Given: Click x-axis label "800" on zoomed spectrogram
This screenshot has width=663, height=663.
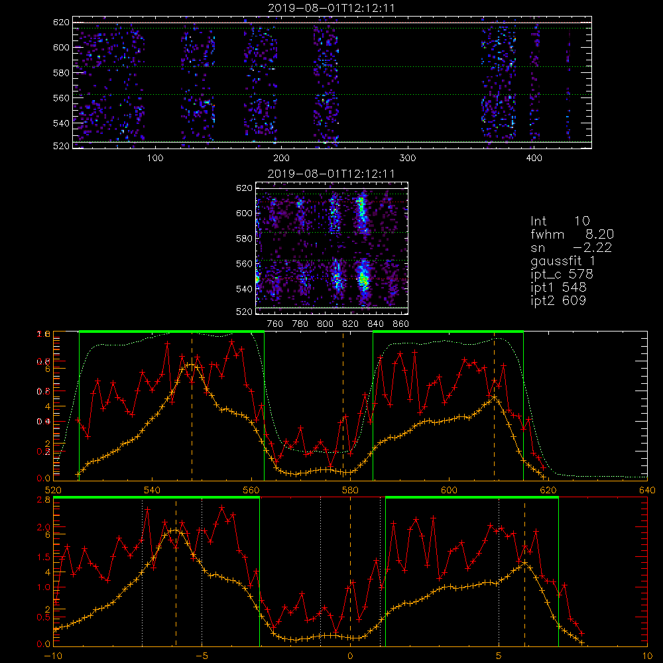Looking at the screenshot, I should [x=325, y=324].
